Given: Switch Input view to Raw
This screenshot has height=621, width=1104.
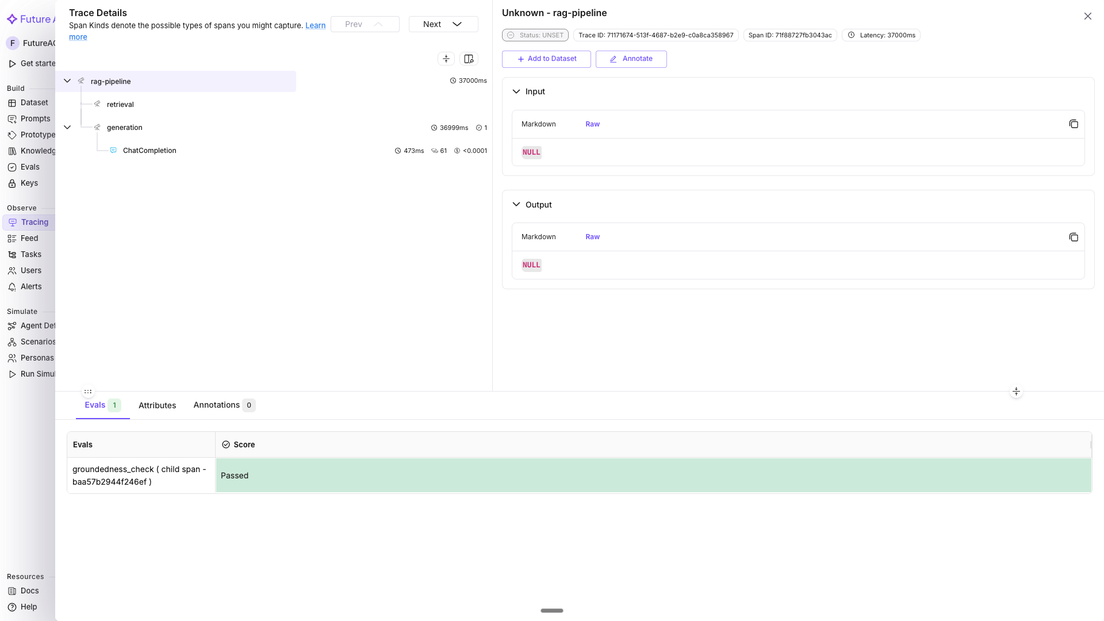Looking at the screenshot, I should pos(592,124).
